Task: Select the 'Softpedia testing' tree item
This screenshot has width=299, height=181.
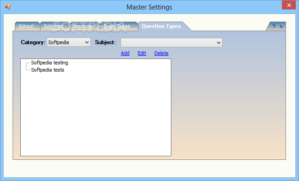Action: (49, 63)
